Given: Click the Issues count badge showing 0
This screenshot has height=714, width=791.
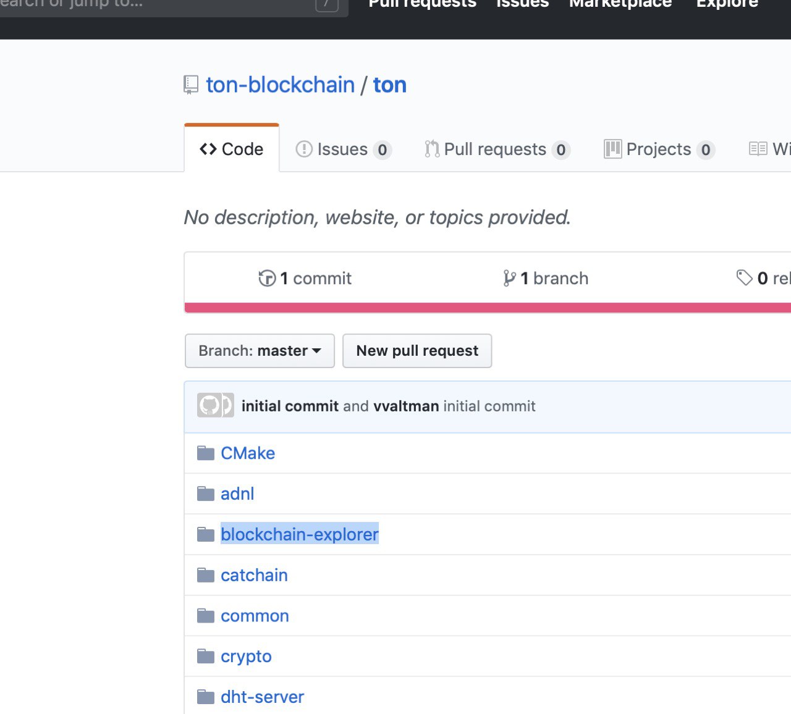Looking at the screenshot, I should [383, 150].
